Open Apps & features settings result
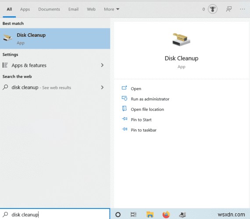Image resolution: width=250 pixels, height=219 pixels. 55,65
